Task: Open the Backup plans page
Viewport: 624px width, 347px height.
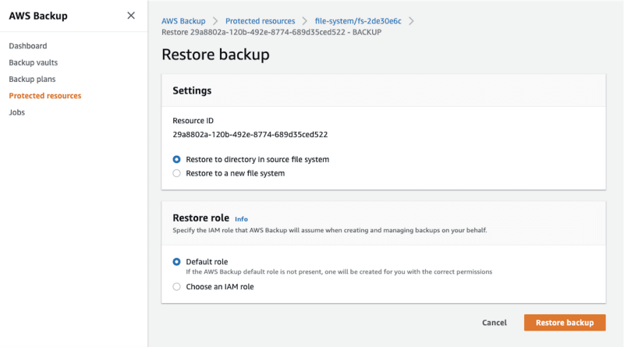Action: 32,80
